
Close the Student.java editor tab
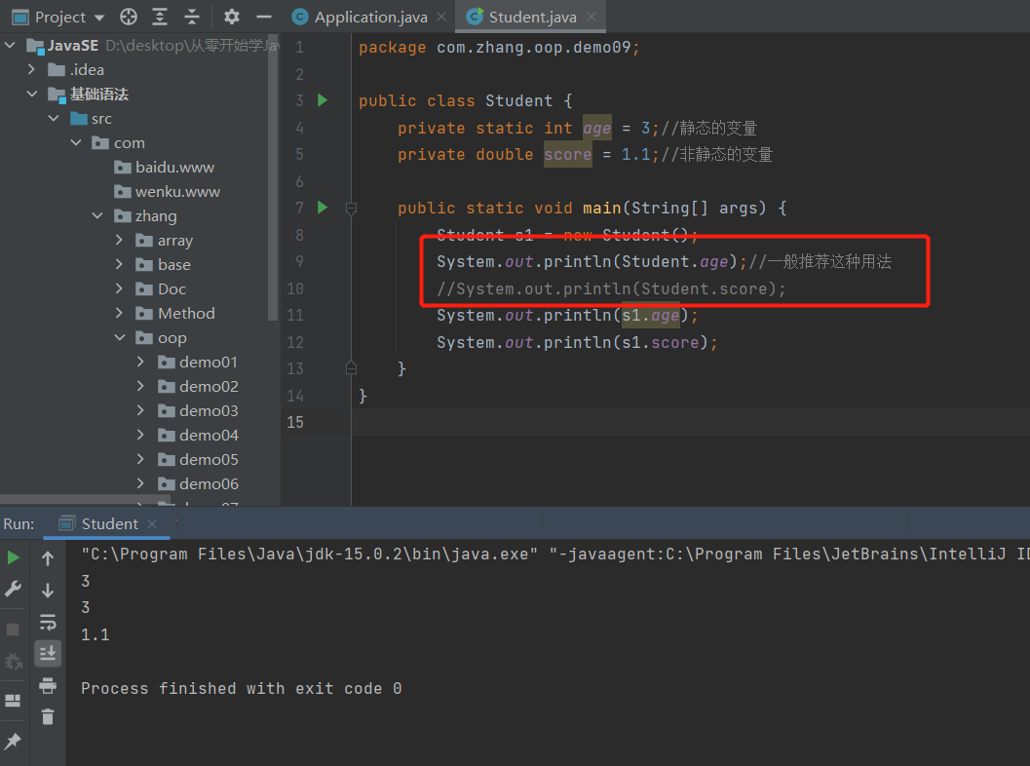[591, 17]
